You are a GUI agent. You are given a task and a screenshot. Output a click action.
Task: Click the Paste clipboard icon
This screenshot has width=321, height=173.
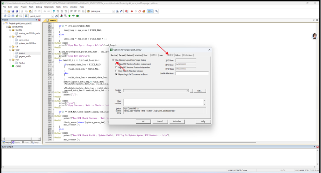coord(30,11)
